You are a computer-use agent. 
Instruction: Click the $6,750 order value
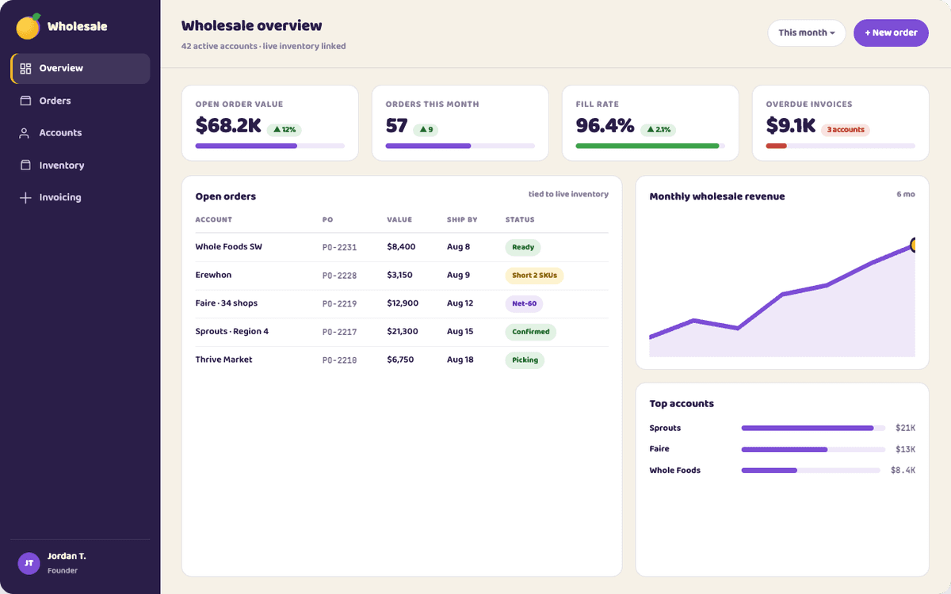click(x=400, y=360)
